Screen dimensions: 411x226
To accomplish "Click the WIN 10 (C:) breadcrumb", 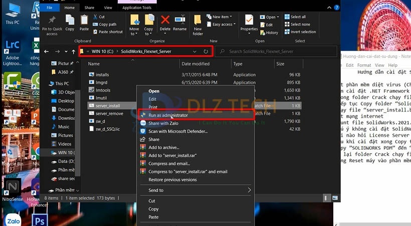I will (x=102, y=52).
